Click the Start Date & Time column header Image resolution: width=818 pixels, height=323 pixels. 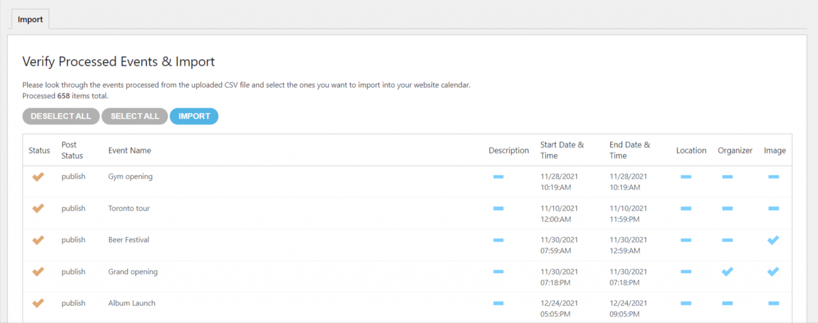tap(562, 150)
